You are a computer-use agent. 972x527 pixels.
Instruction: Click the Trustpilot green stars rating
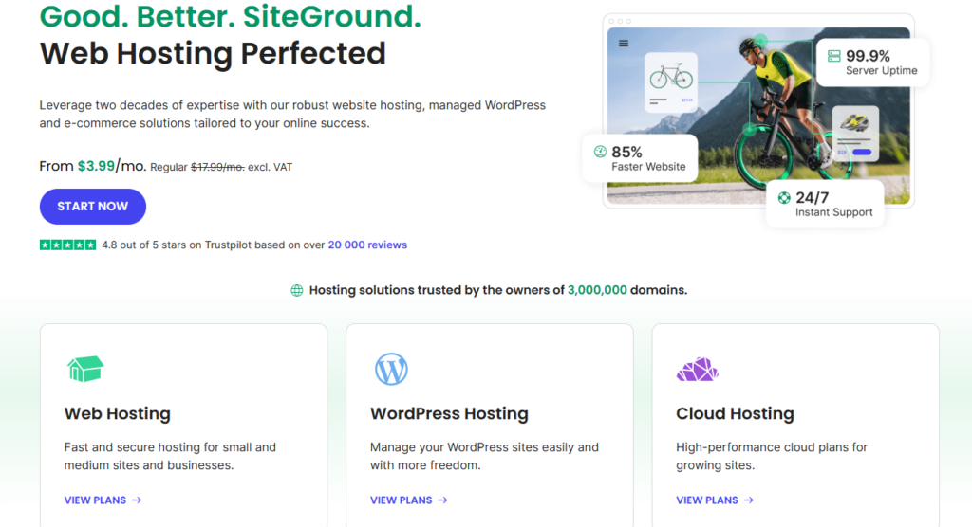point(67,245)
